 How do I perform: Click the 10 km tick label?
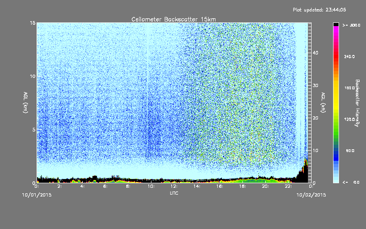tap(32, 76)
